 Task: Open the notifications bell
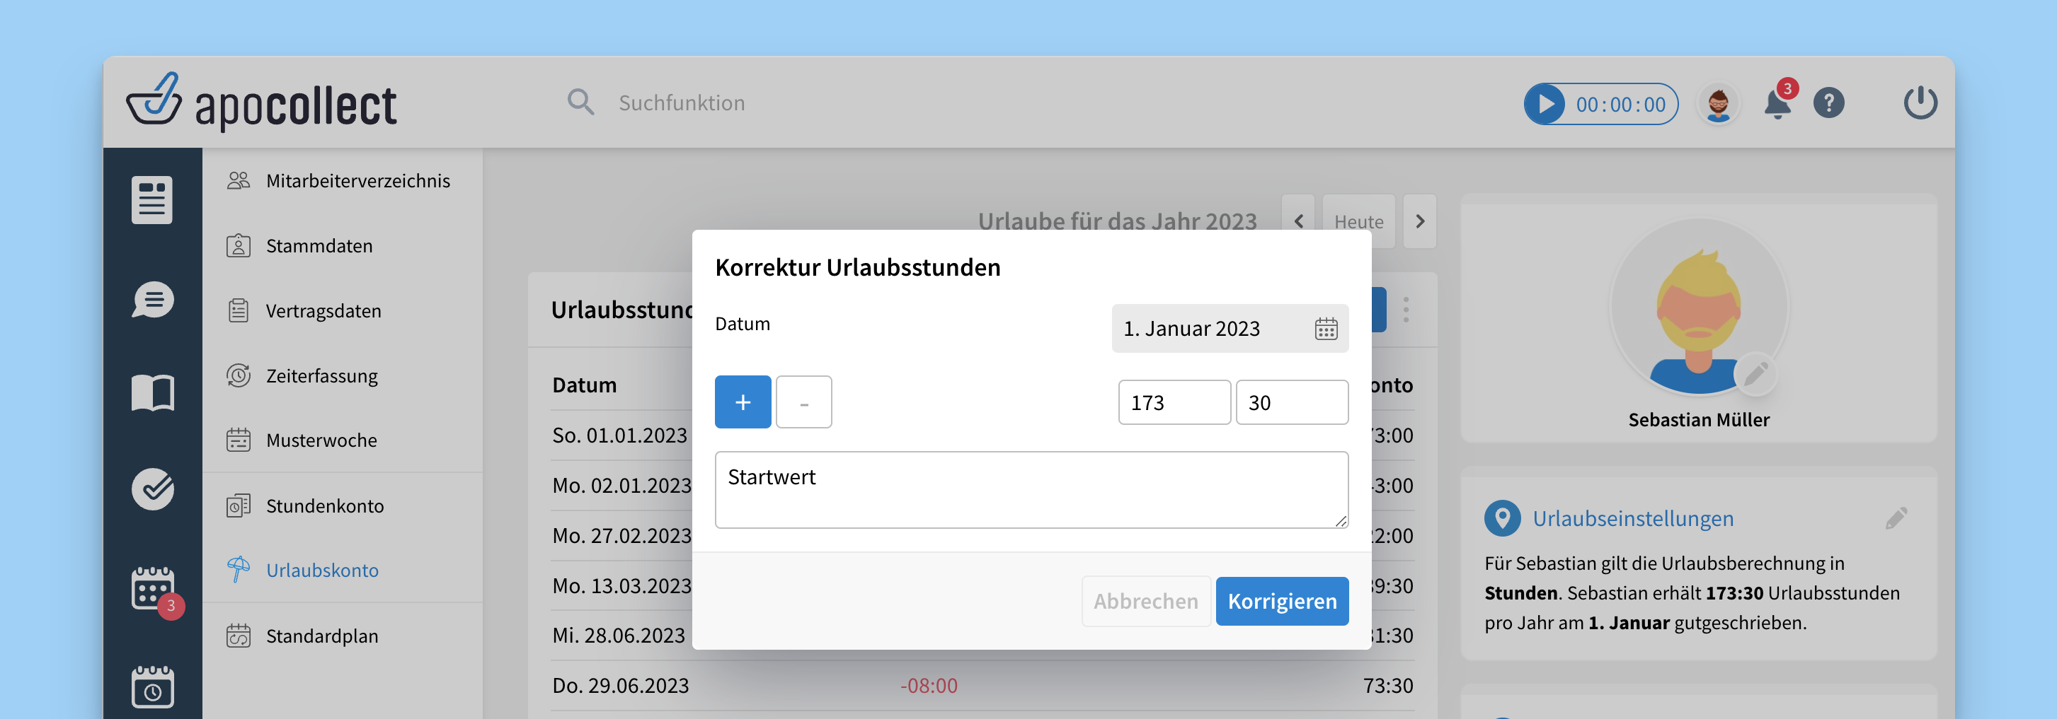tap(1776, 105)
